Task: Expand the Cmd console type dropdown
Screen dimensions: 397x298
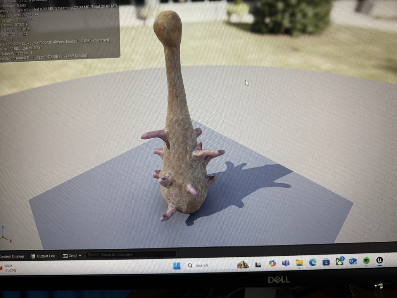Action: pos(72,256)
